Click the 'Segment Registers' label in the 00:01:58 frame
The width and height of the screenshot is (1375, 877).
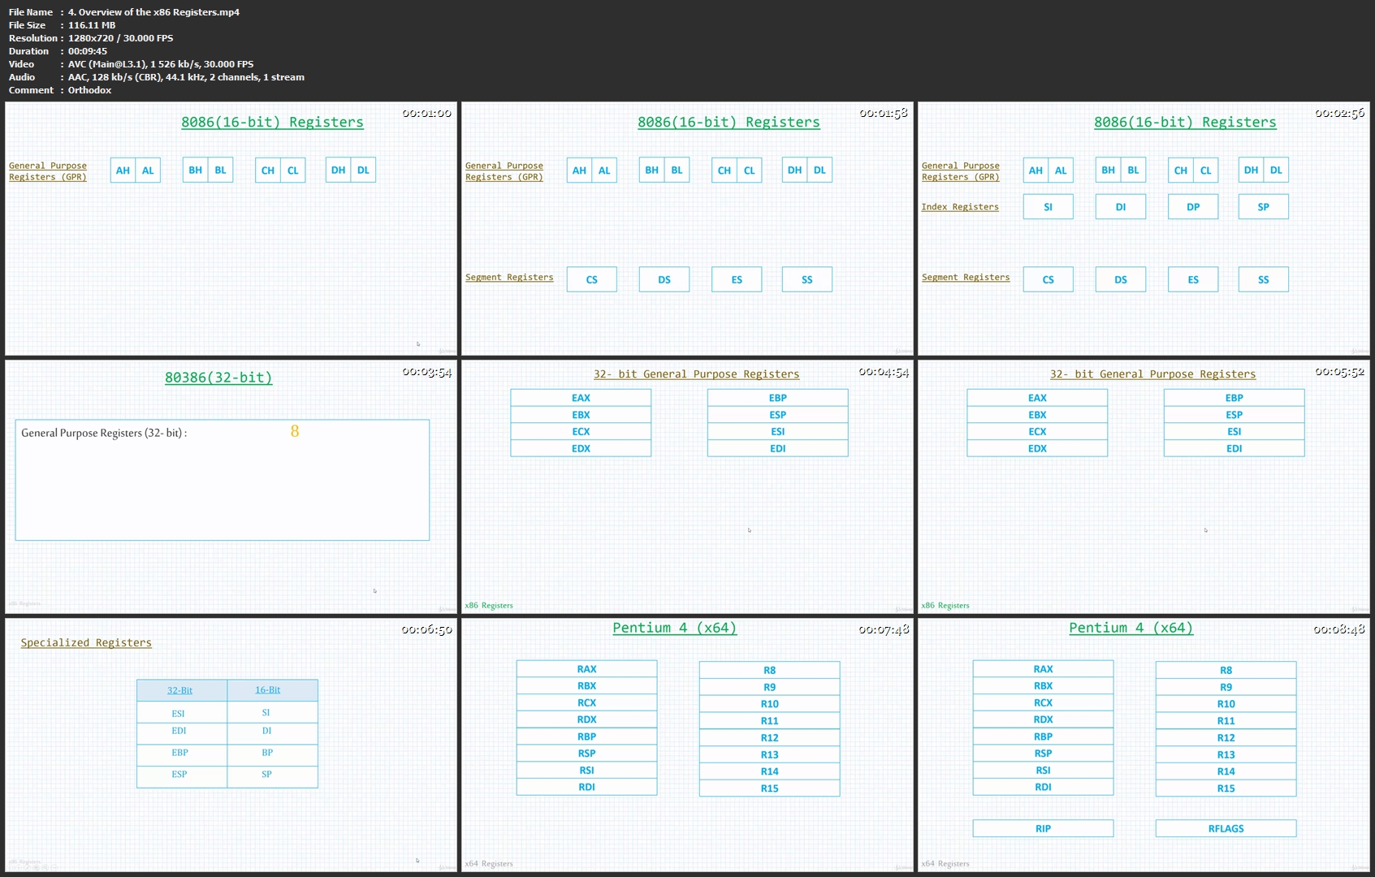[509, 278]
